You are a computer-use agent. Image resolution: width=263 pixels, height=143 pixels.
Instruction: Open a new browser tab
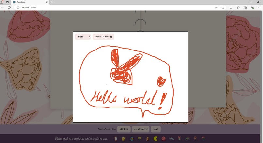click(52, 2)
